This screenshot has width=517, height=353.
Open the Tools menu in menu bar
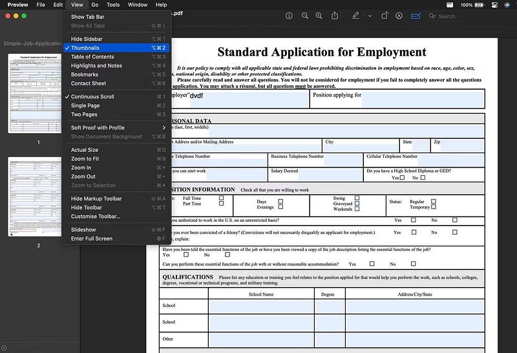(x=113, y=5)
